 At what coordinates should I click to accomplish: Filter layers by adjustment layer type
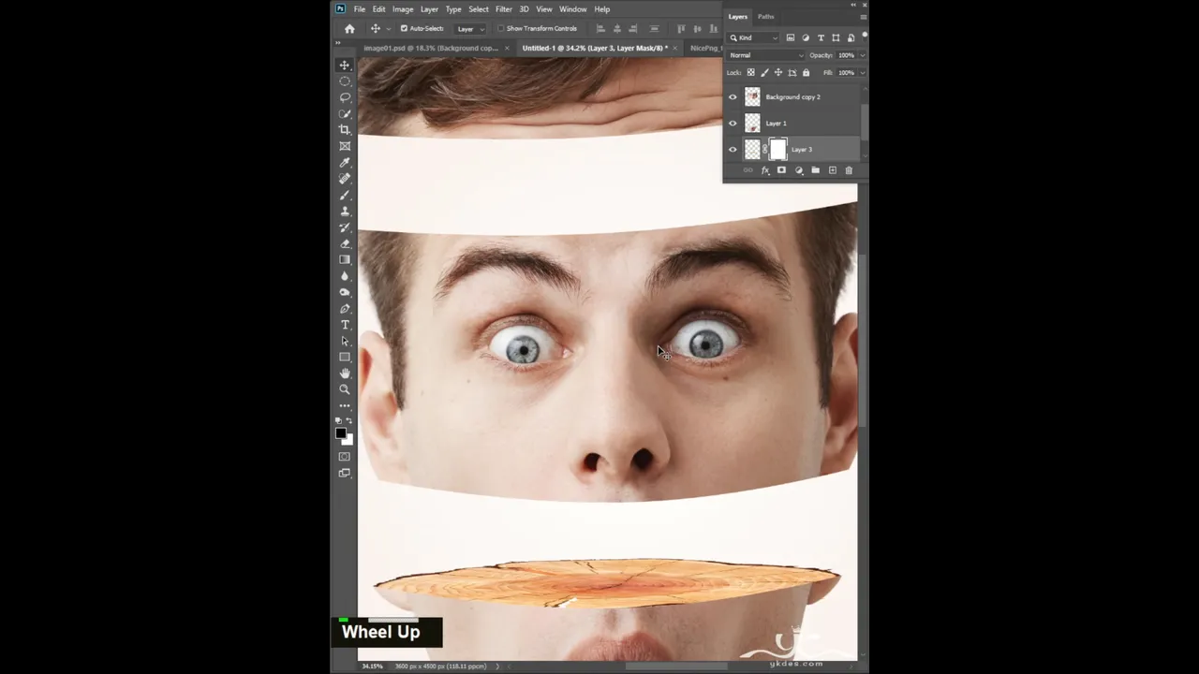[806, 37]
